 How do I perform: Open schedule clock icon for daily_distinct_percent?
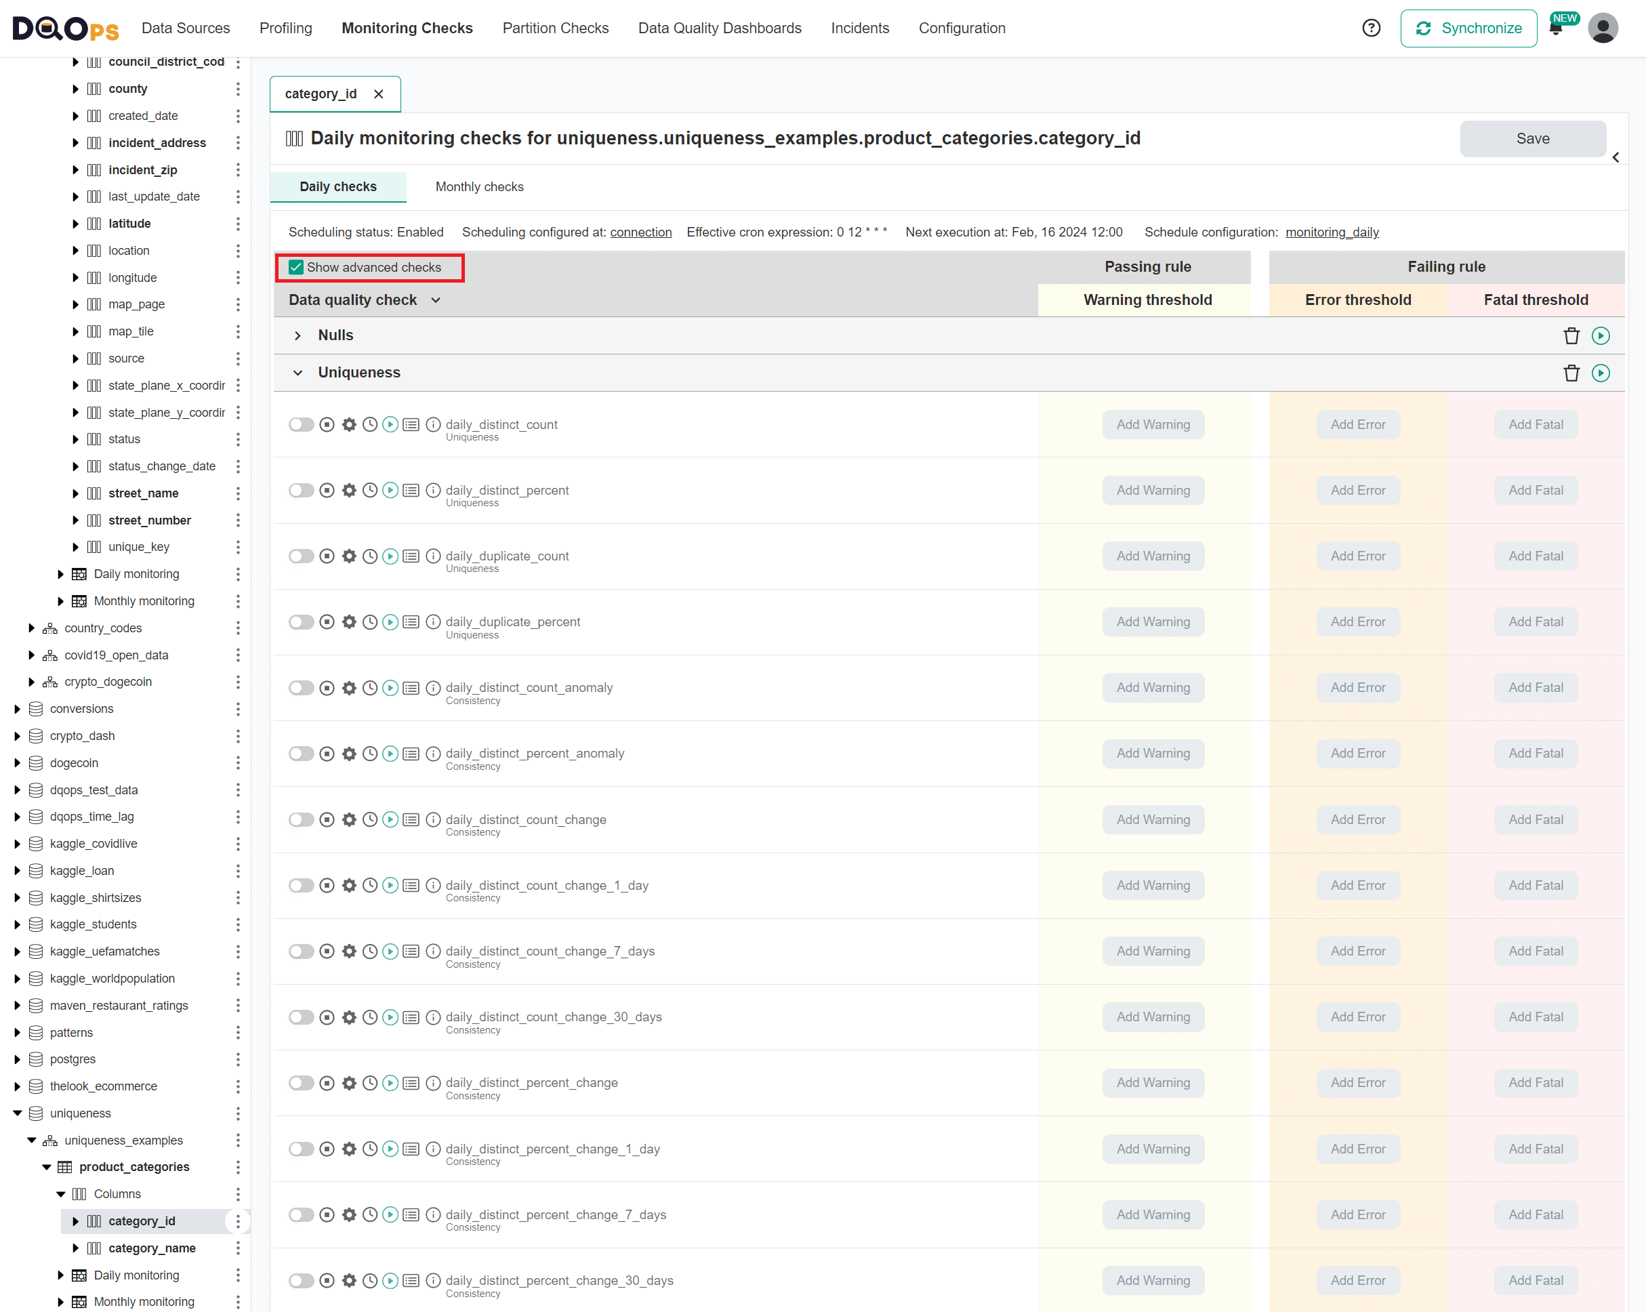pos(370,490)
